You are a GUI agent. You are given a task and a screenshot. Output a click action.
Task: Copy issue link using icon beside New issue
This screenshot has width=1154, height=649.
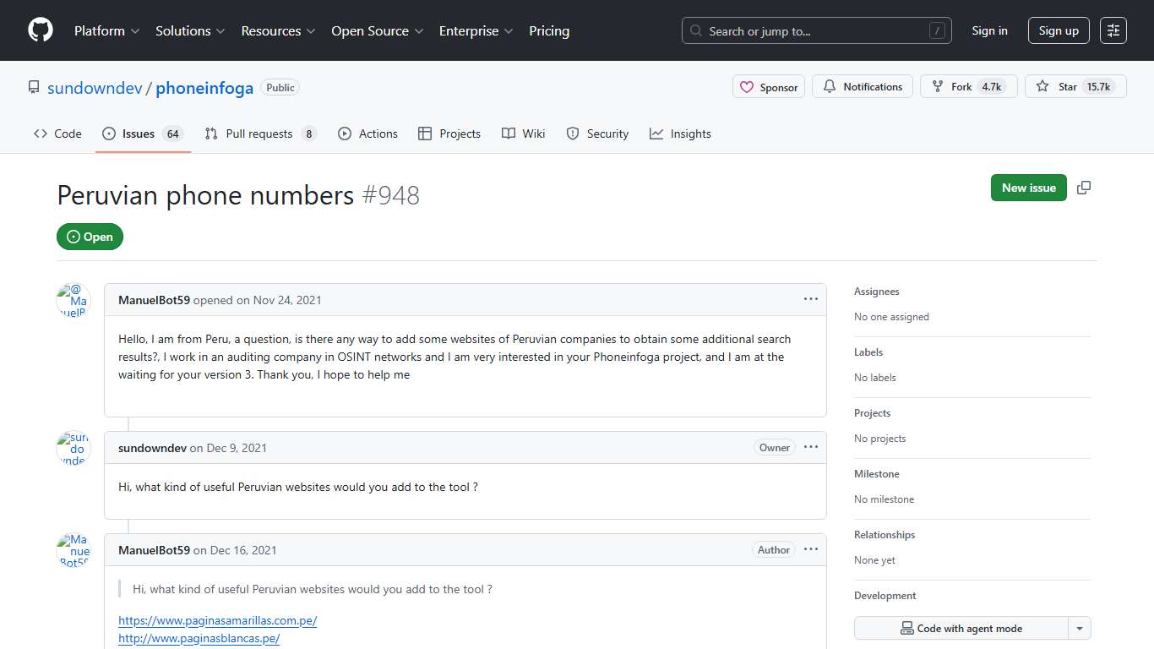1084,188
